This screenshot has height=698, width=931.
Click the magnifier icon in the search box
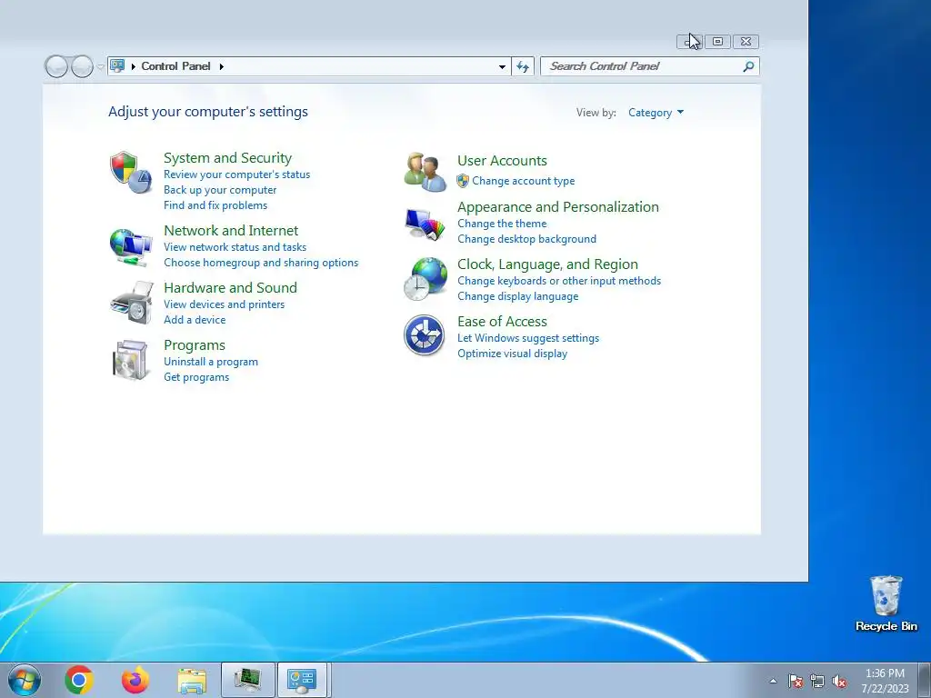coord(749,66)
